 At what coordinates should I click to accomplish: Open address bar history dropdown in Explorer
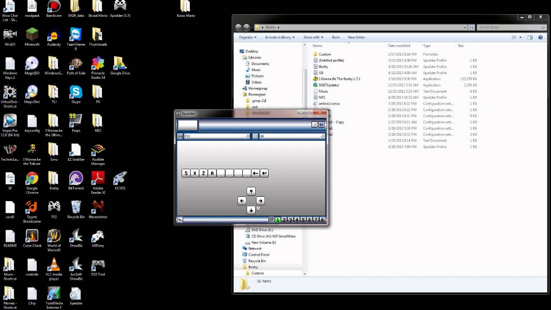pos(465,27)
